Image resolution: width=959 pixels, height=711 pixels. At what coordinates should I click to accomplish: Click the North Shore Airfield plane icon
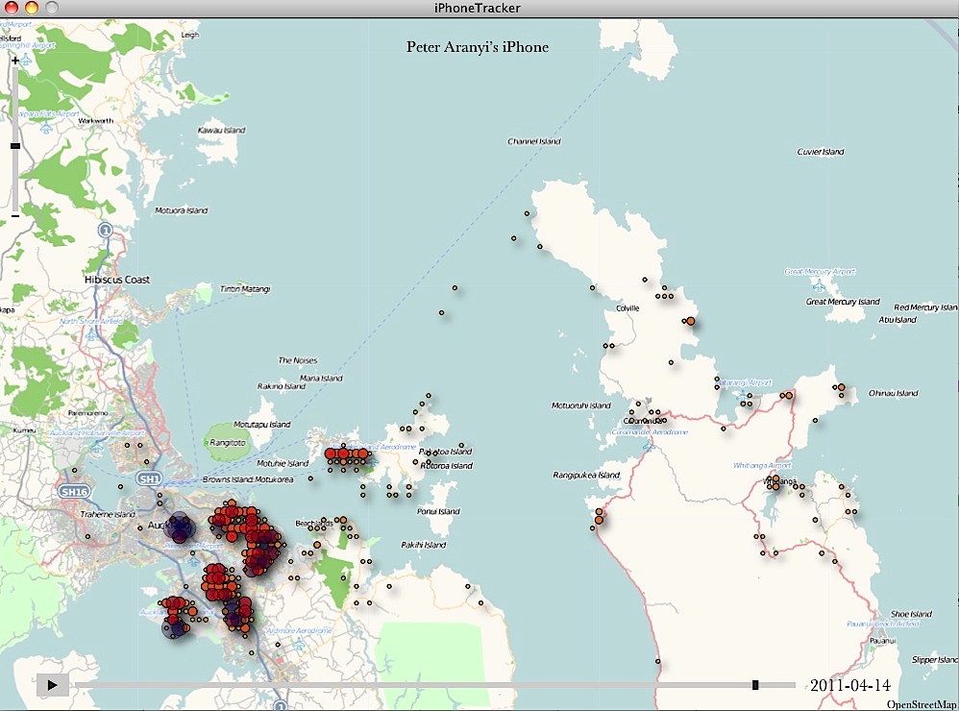[91, 333]
